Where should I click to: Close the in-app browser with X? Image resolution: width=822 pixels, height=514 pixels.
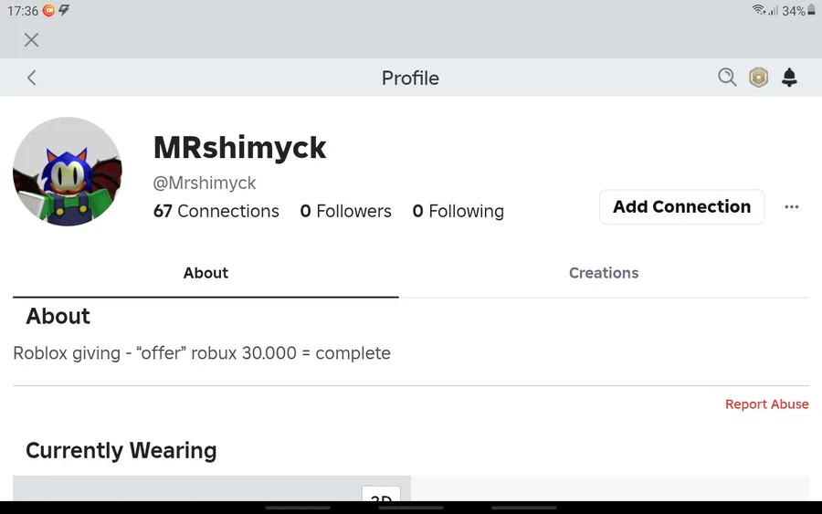tap(31, 40)
